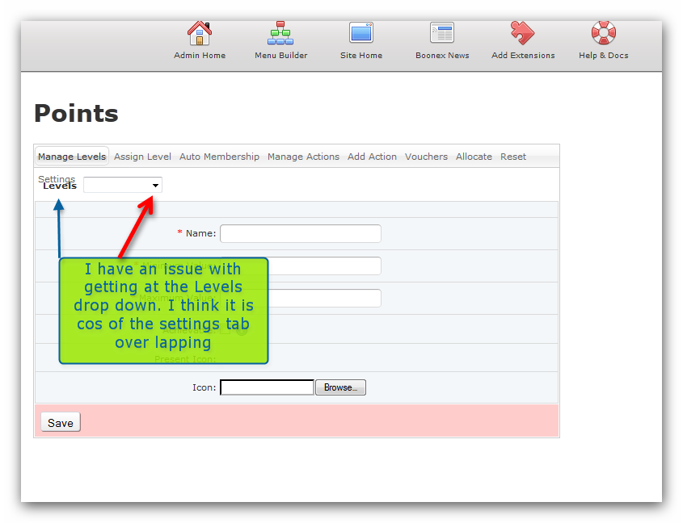The height and width of the screenshot is (523, 683).
Task: Click the Add Extensions label
Action: [523, 55]
